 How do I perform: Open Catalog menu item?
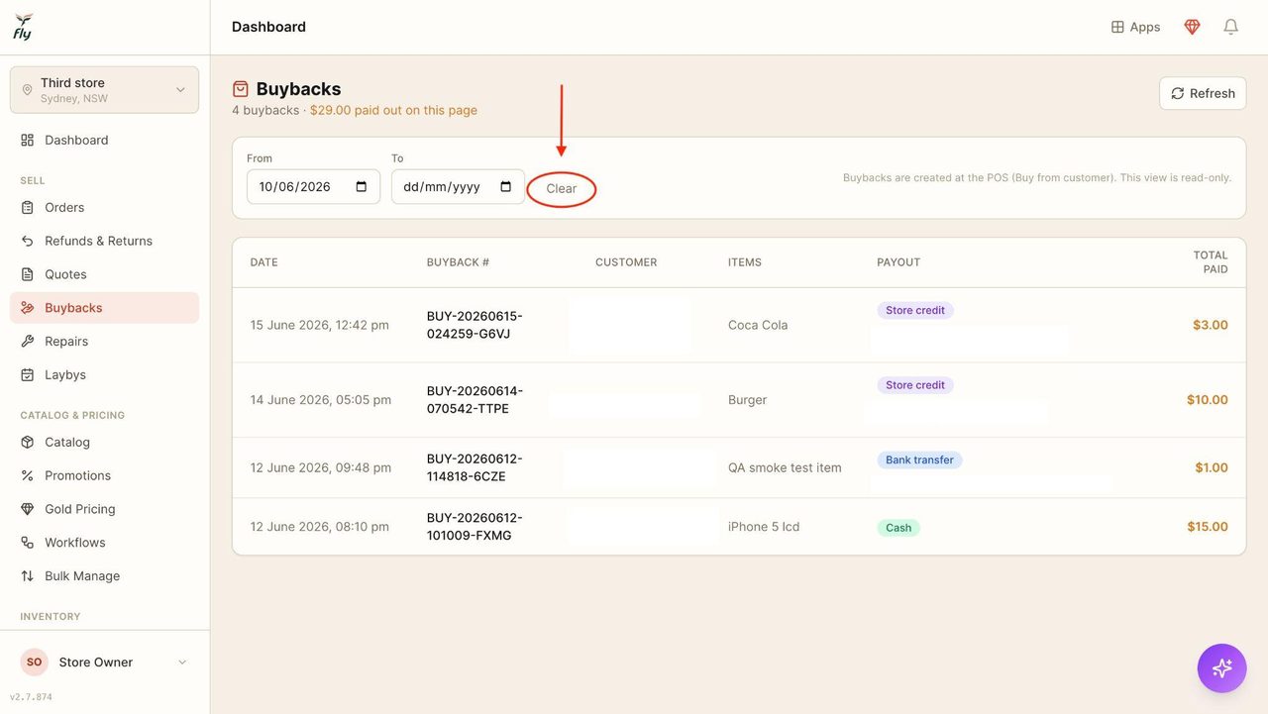click(x=104, y=442)
